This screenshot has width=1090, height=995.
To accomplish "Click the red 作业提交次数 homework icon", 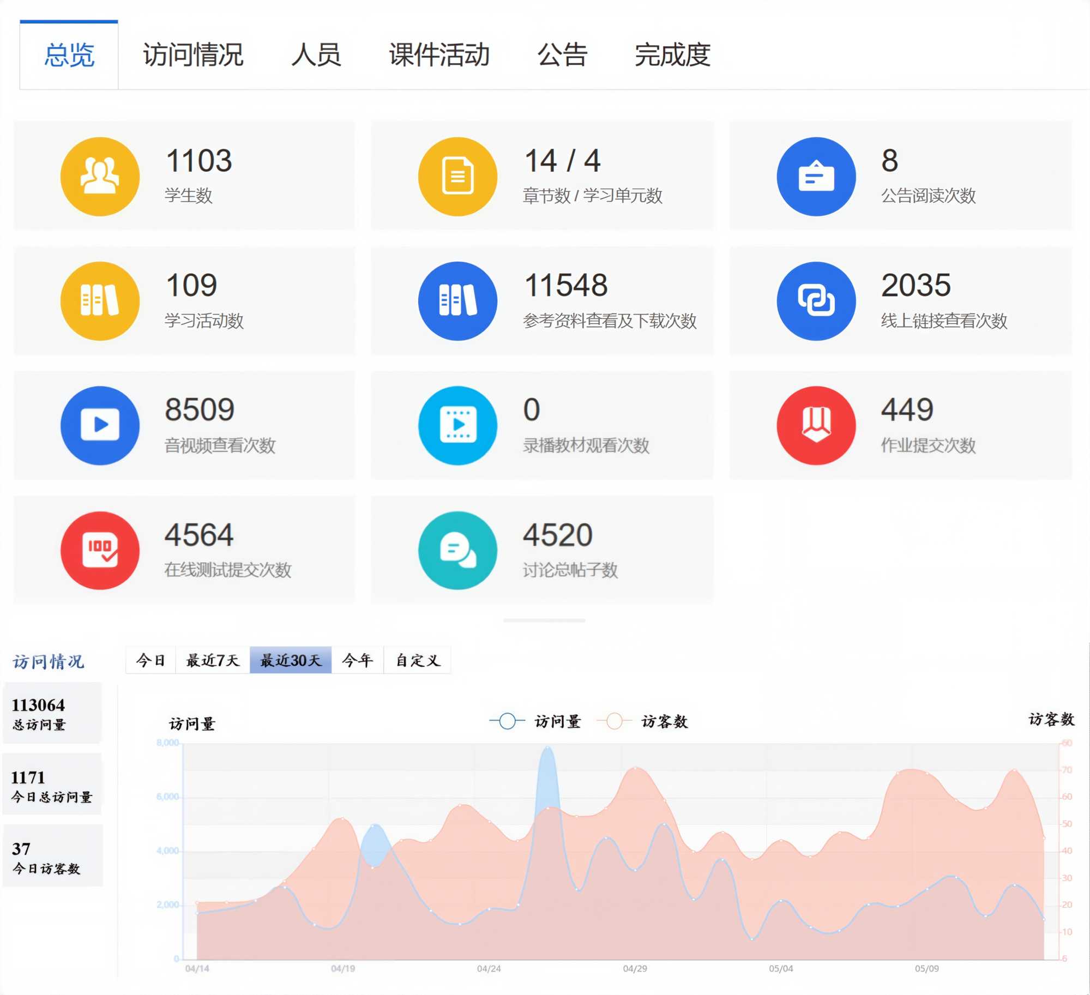I will [816, 425].
